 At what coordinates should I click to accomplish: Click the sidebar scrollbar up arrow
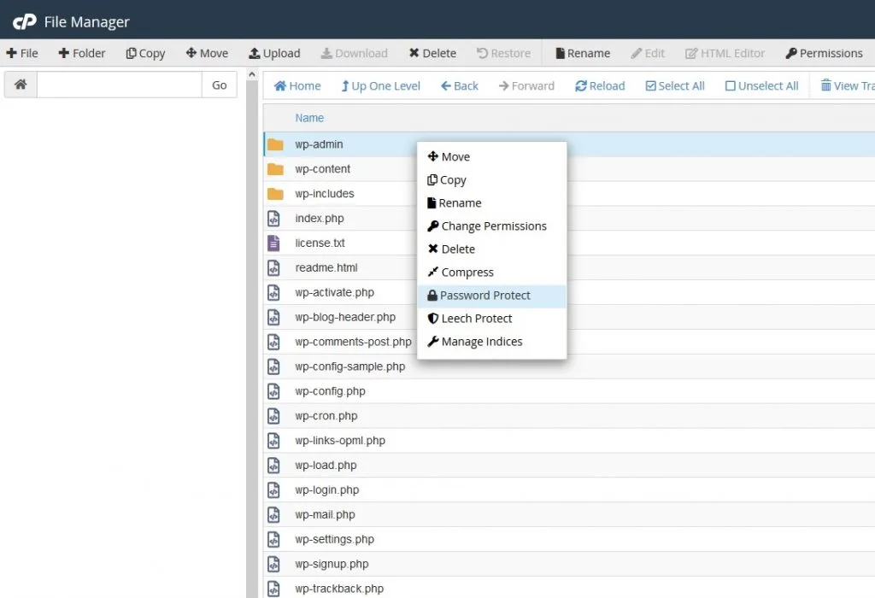(x=252, y=74)
